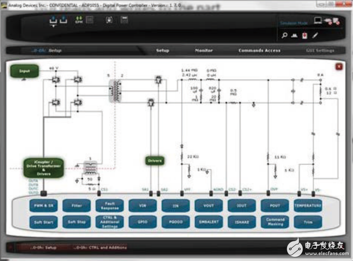This screenshot has width=353, height=261.
Task: Open the Command Masking settings
Action: pyautogui.click(x=275, y=222)
